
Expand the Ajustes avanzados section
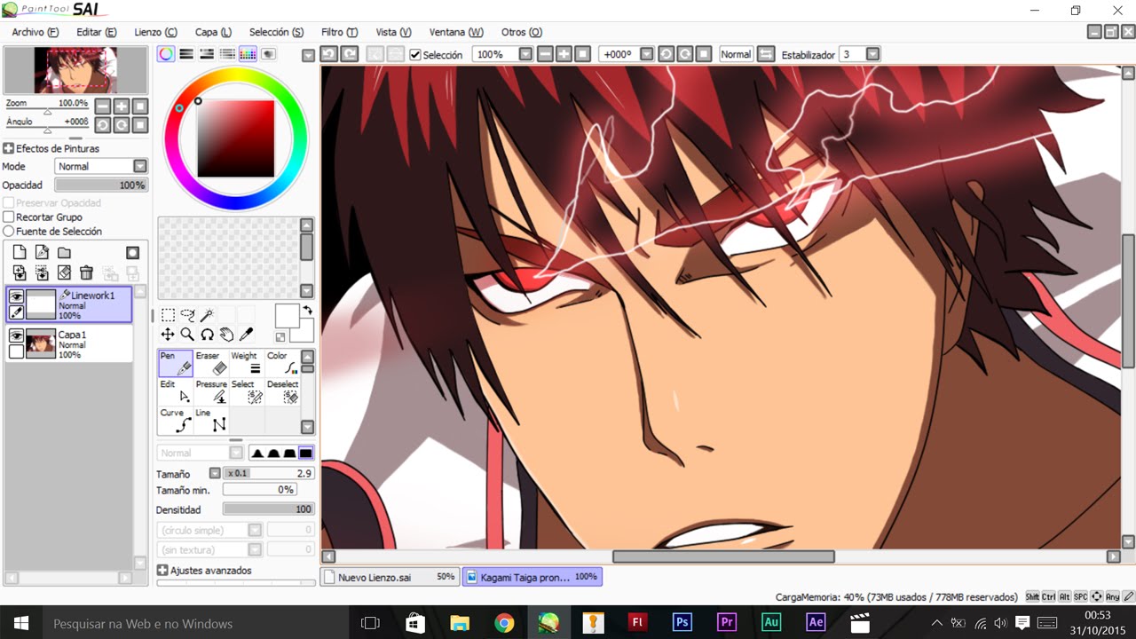pos(162,571)
